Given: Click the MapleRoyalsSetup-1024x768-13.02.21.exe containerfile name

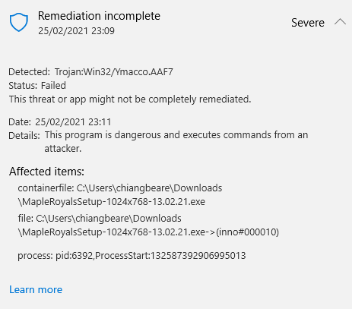Looking at the screenshot, I should 112,202.
